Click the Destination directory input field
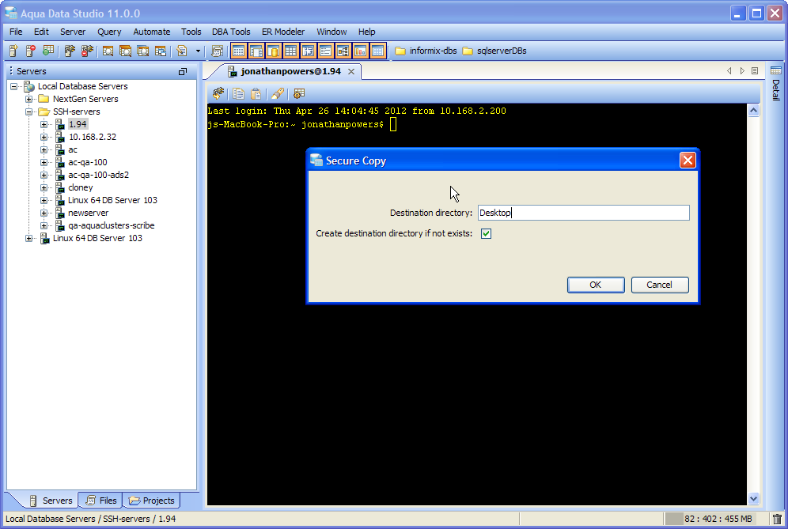Screen dimensions: 788x529 tap(583, 213)
